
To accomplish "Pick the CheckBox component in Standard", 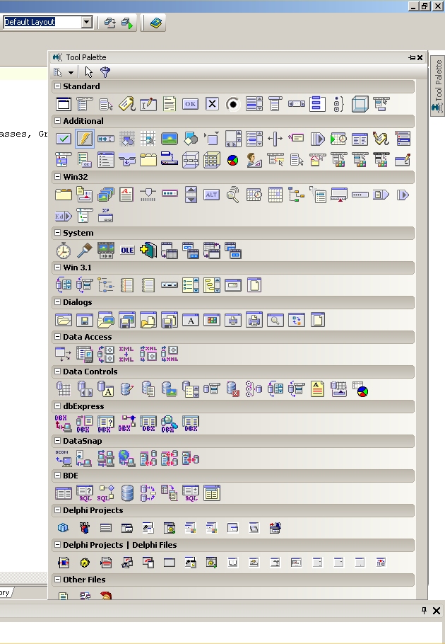I will 211,104.
